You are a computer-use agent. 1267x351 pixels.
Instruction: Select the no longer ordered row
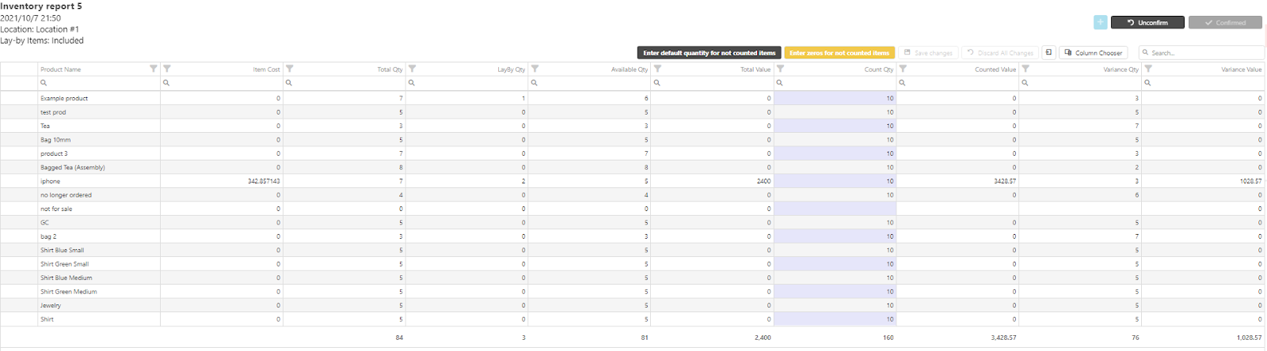point(66,195)
